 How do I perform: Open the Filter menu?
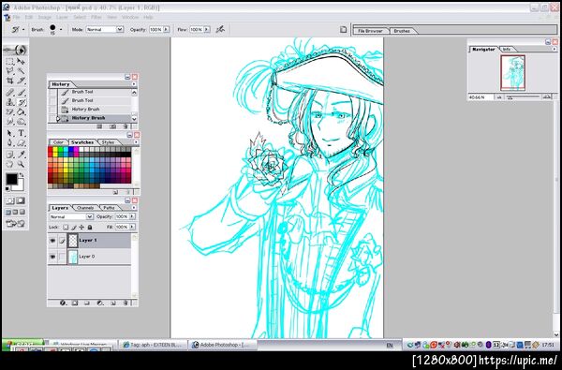click(96, 17)
